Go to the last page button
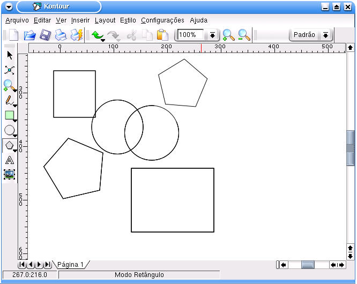Screen dimensions: 357x284 pos(48,265)
